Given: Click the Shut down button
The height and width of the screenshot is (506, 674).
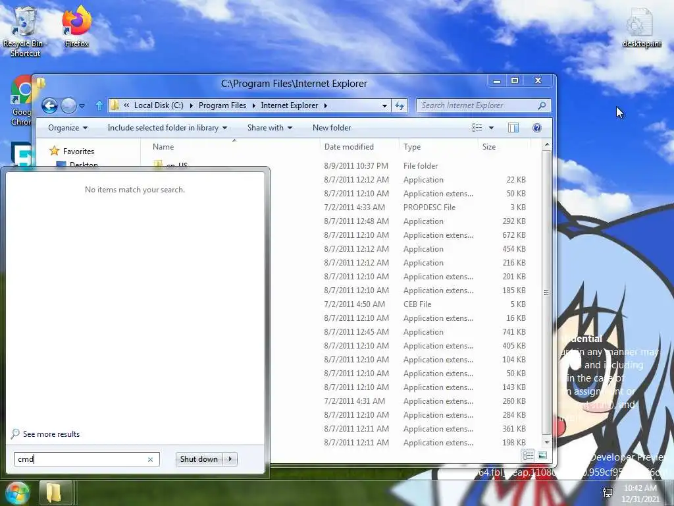Looking at the screenshot, I should coord(199,459).
